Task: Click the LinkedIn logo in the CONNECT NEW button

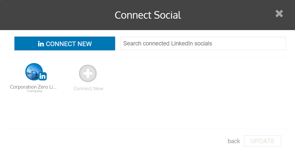Action: [41, 44]
